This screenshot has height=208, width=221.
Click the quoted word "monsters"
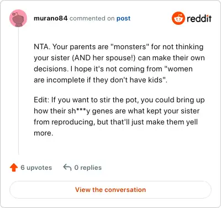click(x=129, y=46)
